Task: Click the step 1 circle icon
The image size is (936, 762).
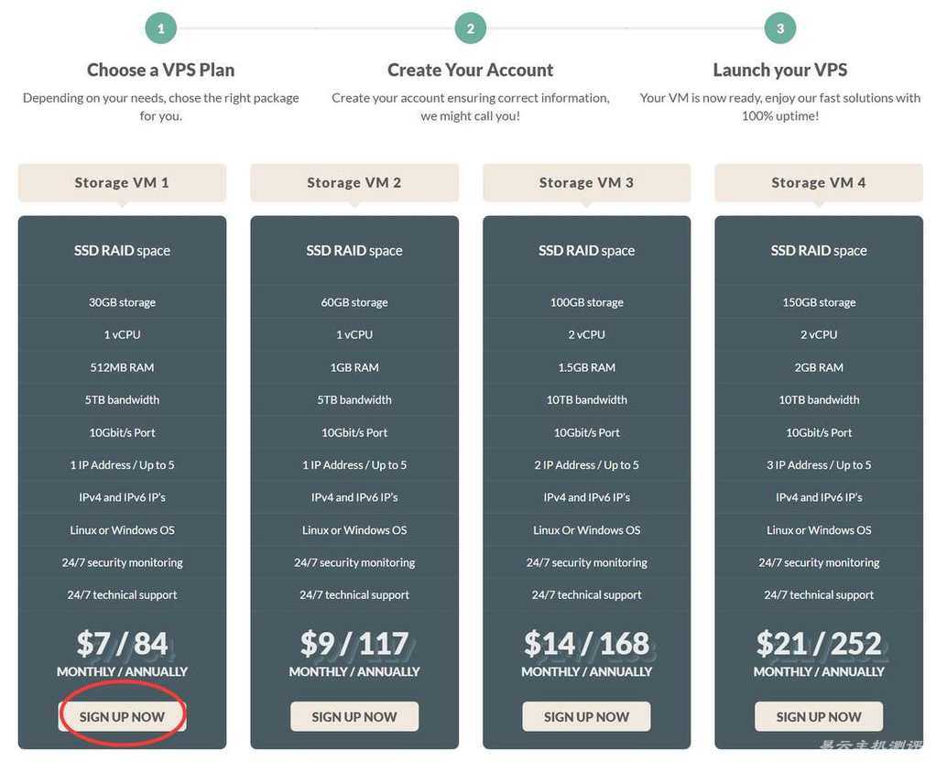Action: 160,28
